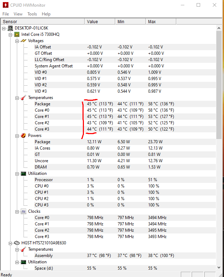
Task: Select the DRAM power row
Action: (x=125, y=167)
